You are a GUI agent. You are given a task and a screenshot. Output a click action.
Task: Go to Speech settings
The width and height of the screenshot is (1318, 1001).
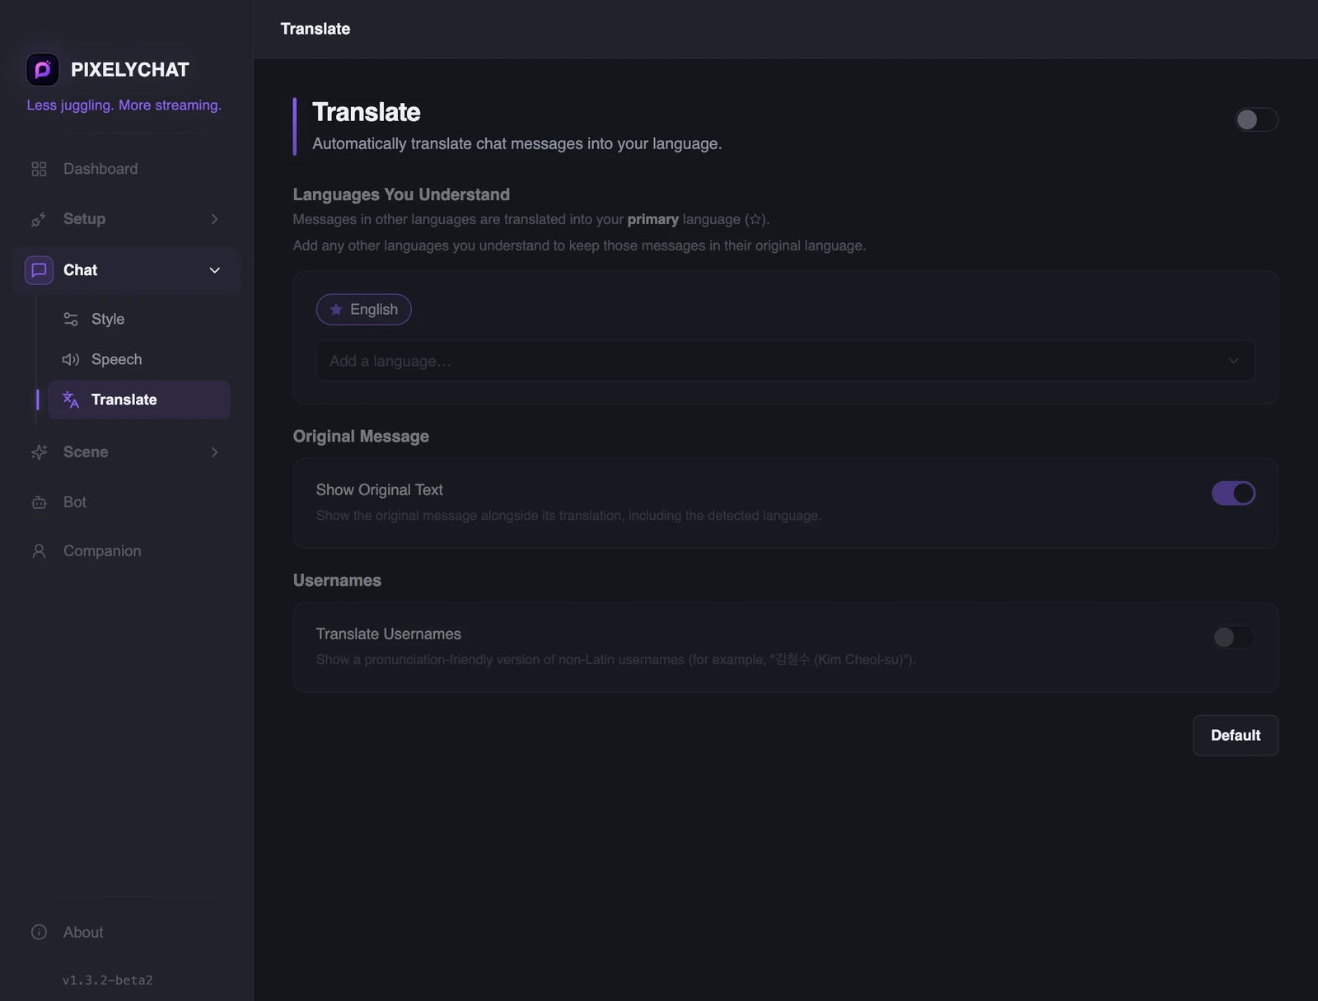point(138,359)
